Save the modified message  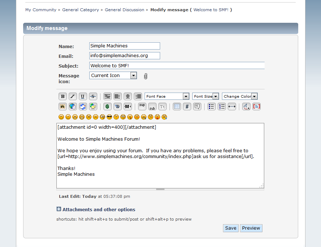click(x=231, y=228)
